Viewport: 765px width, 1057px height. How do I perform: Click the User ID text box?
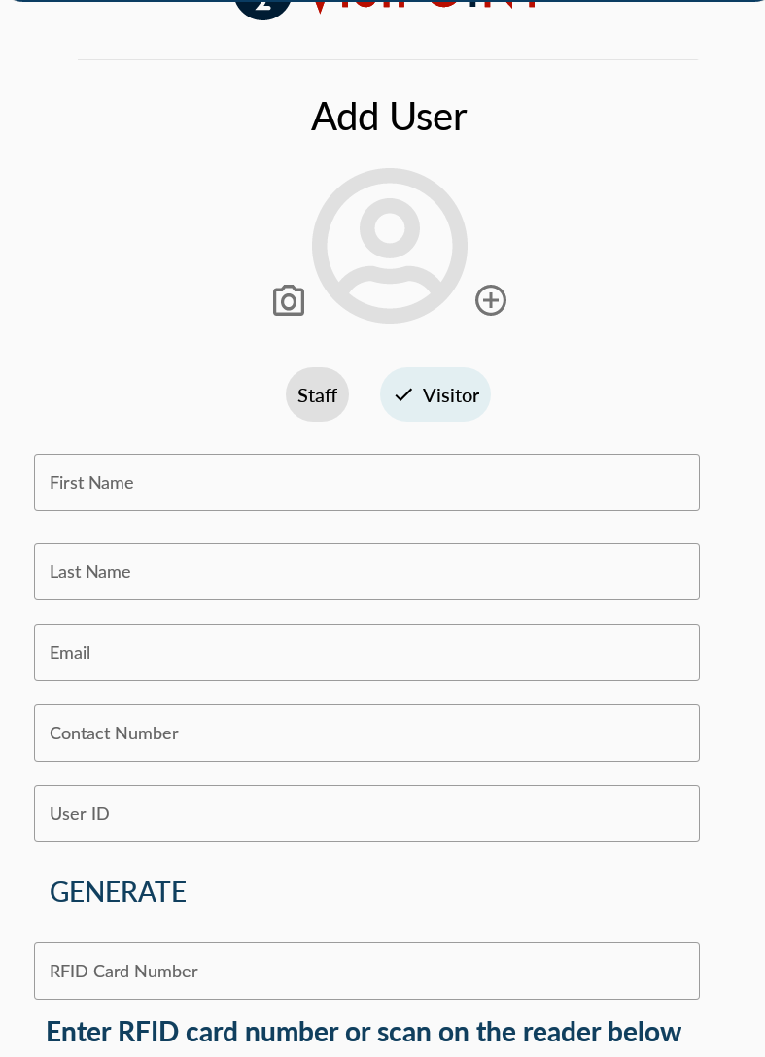coord(366,814)
